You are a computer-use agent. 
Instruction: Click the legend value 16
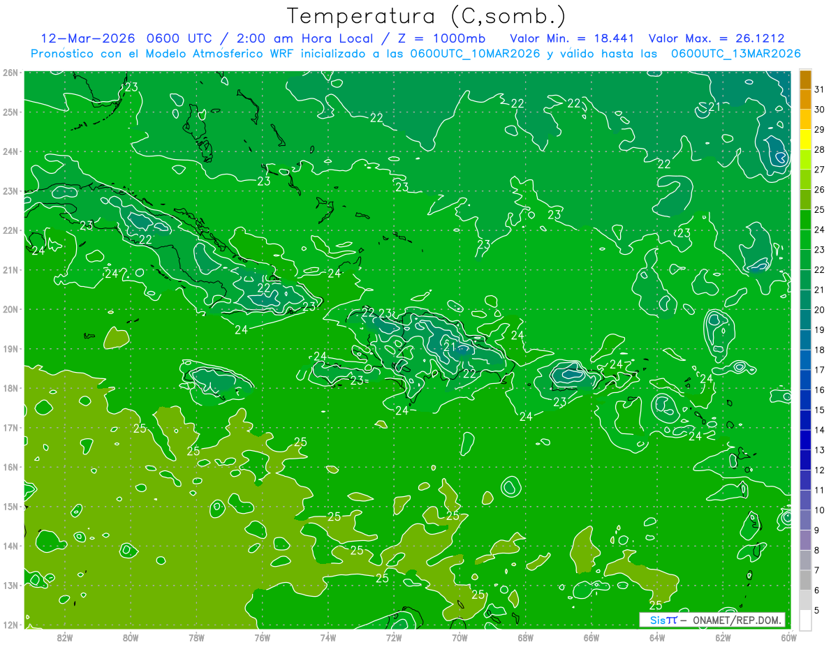click(x=820, y=389)
